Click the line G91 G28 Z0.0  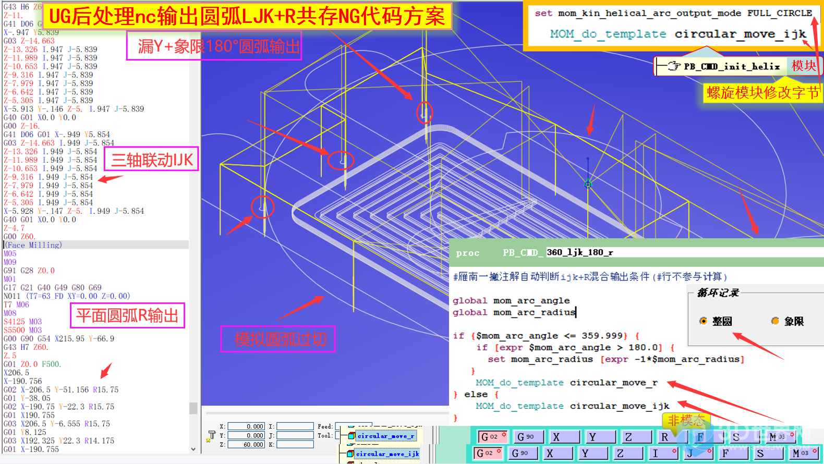[29, 271]
